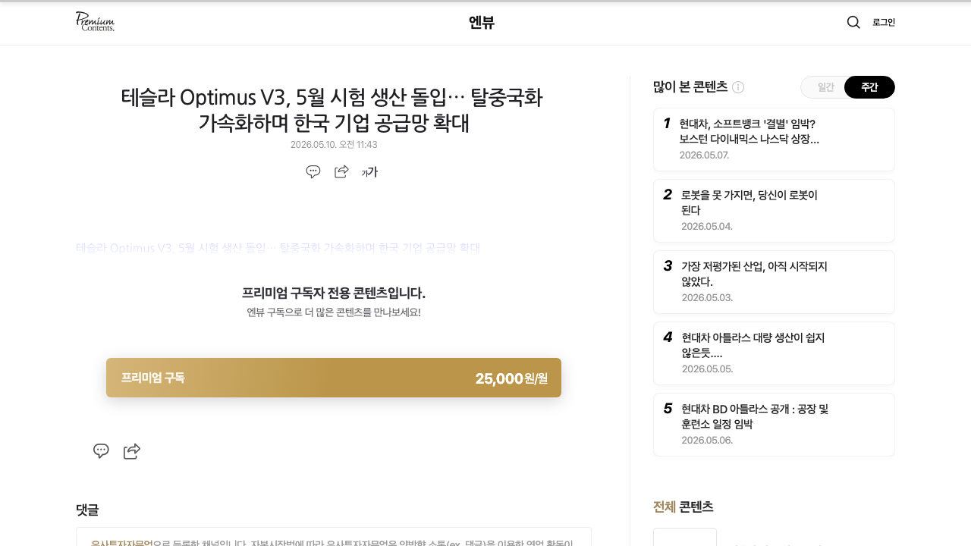
Task: Open article about 현대차 소프트뱅크 결별
Action: (x=774, y=140)
